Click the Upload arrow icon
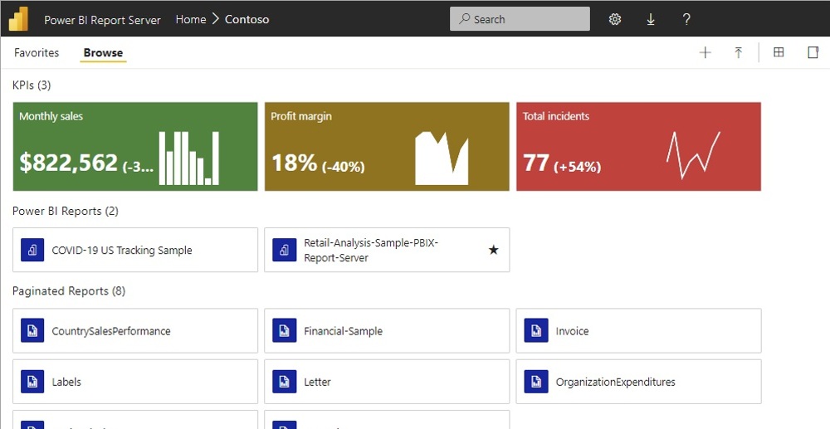The width and height of the screenshot is (830, 429). [738, 53]
